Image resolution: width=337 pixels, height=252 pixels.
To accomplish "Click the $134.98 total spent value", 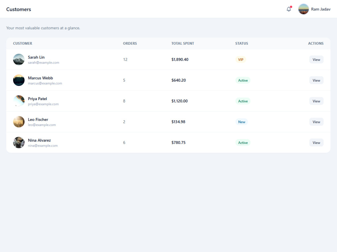I will pos(178,122).
